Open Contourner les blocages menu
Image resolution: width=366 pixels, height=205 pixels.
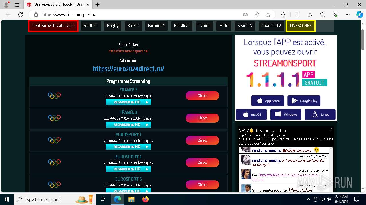[53, 26]
